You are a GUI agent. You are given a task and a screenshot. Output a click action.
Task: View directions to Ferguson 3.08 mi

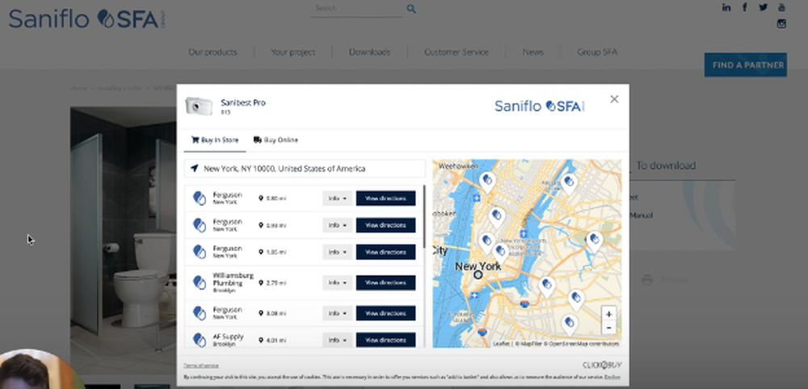(385, 313)
